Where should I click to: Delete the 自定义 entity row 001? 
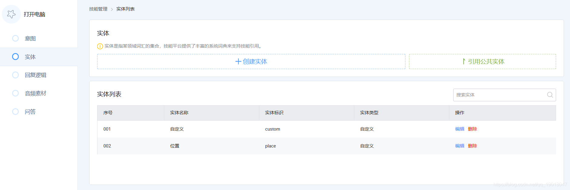click(472, 129)
